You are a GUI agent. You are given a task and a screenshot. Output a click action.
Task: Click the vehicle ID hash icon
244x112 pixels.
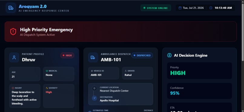click(x=92, y=71)
